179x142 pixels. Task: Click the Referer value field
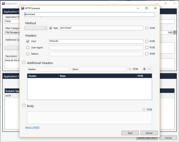96,54
